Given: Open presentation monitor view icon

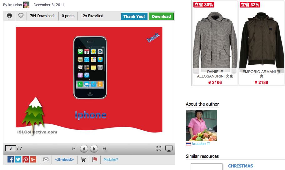Looking at the screenshot, I should click(x=169, y=148).
